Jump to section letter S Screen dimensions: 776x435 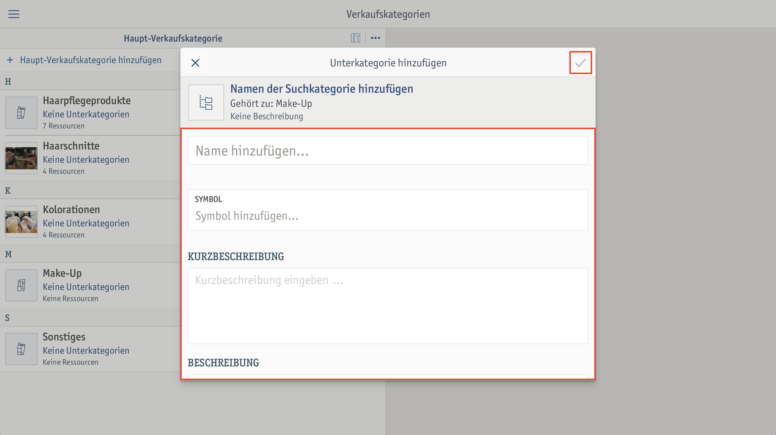[x=7, y=318]
